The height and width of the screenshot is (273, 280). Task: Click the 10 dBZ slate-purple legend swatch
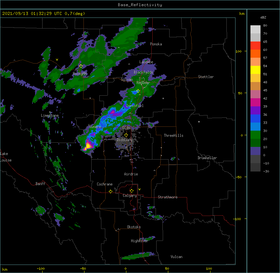255,151
